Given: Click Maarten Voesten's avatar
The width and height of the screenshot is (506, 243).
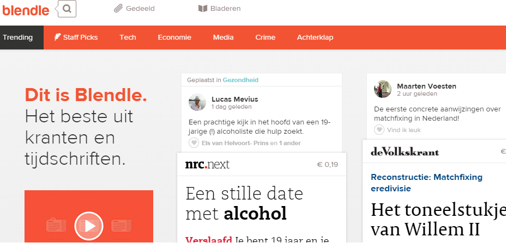Looking at the screenshot, I should pyautogui.click(x=383, y=89).
